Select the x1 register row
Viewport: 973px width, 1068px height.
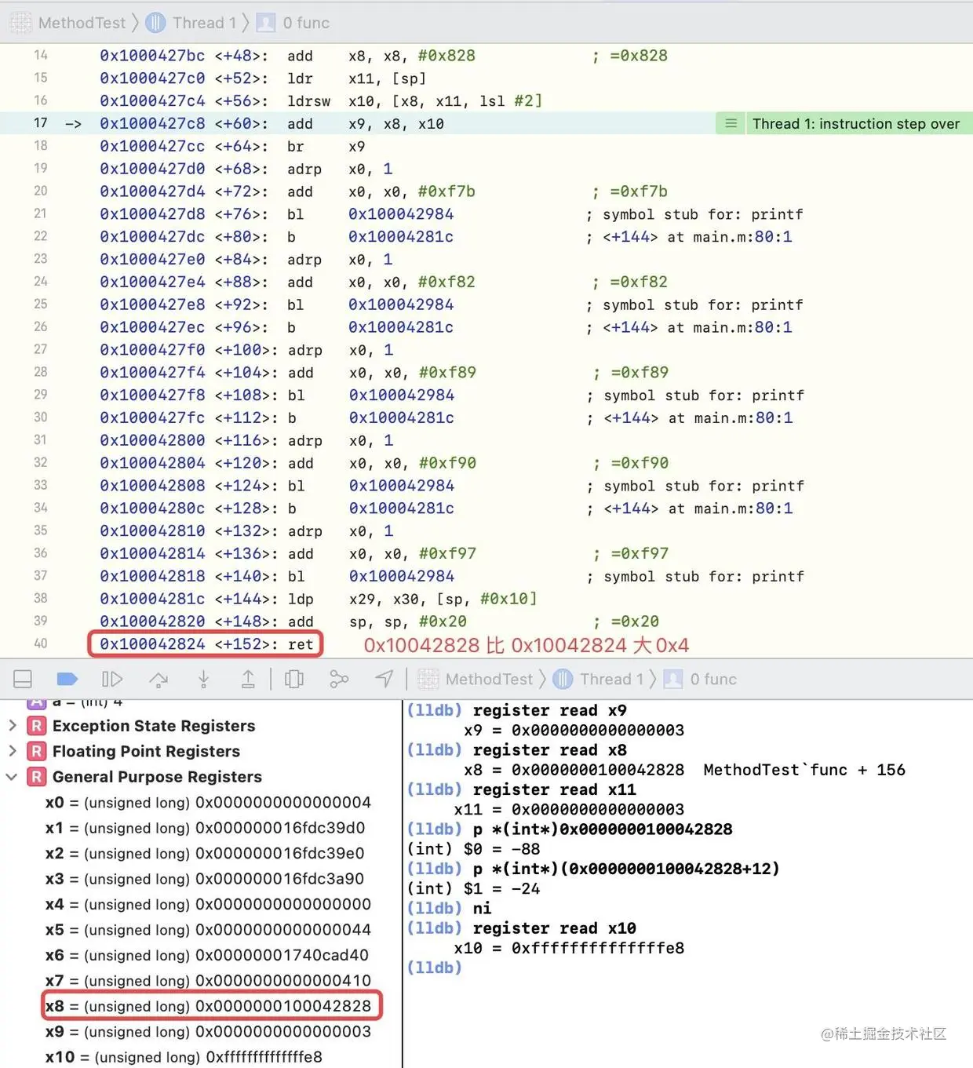(205, 828)
